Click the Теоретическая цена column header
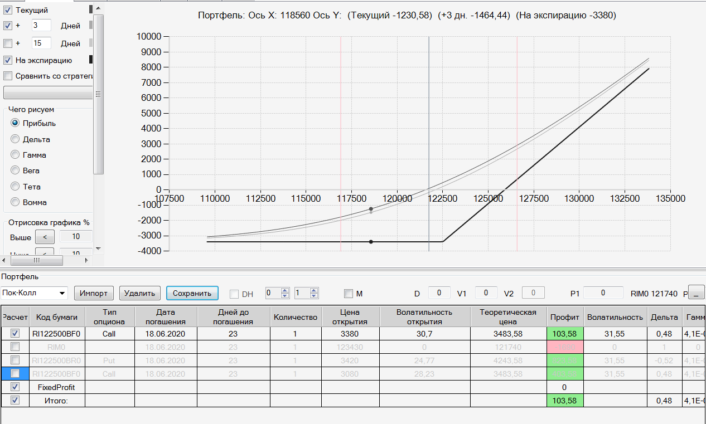The height and width of the screenshot is (424, 706). [x=509, y=316]
